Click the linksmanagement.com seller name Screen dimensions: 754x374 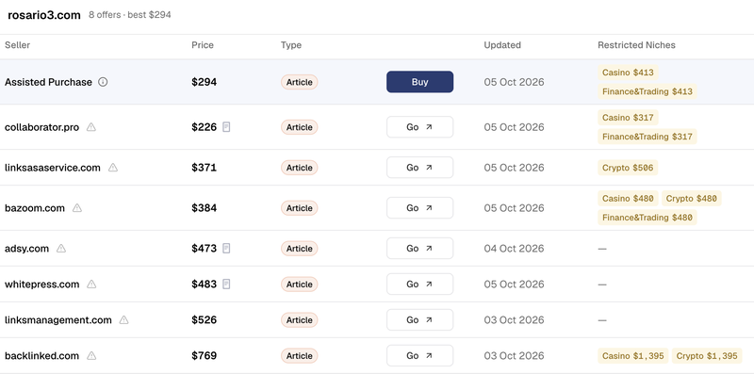(x=58, y=319)
